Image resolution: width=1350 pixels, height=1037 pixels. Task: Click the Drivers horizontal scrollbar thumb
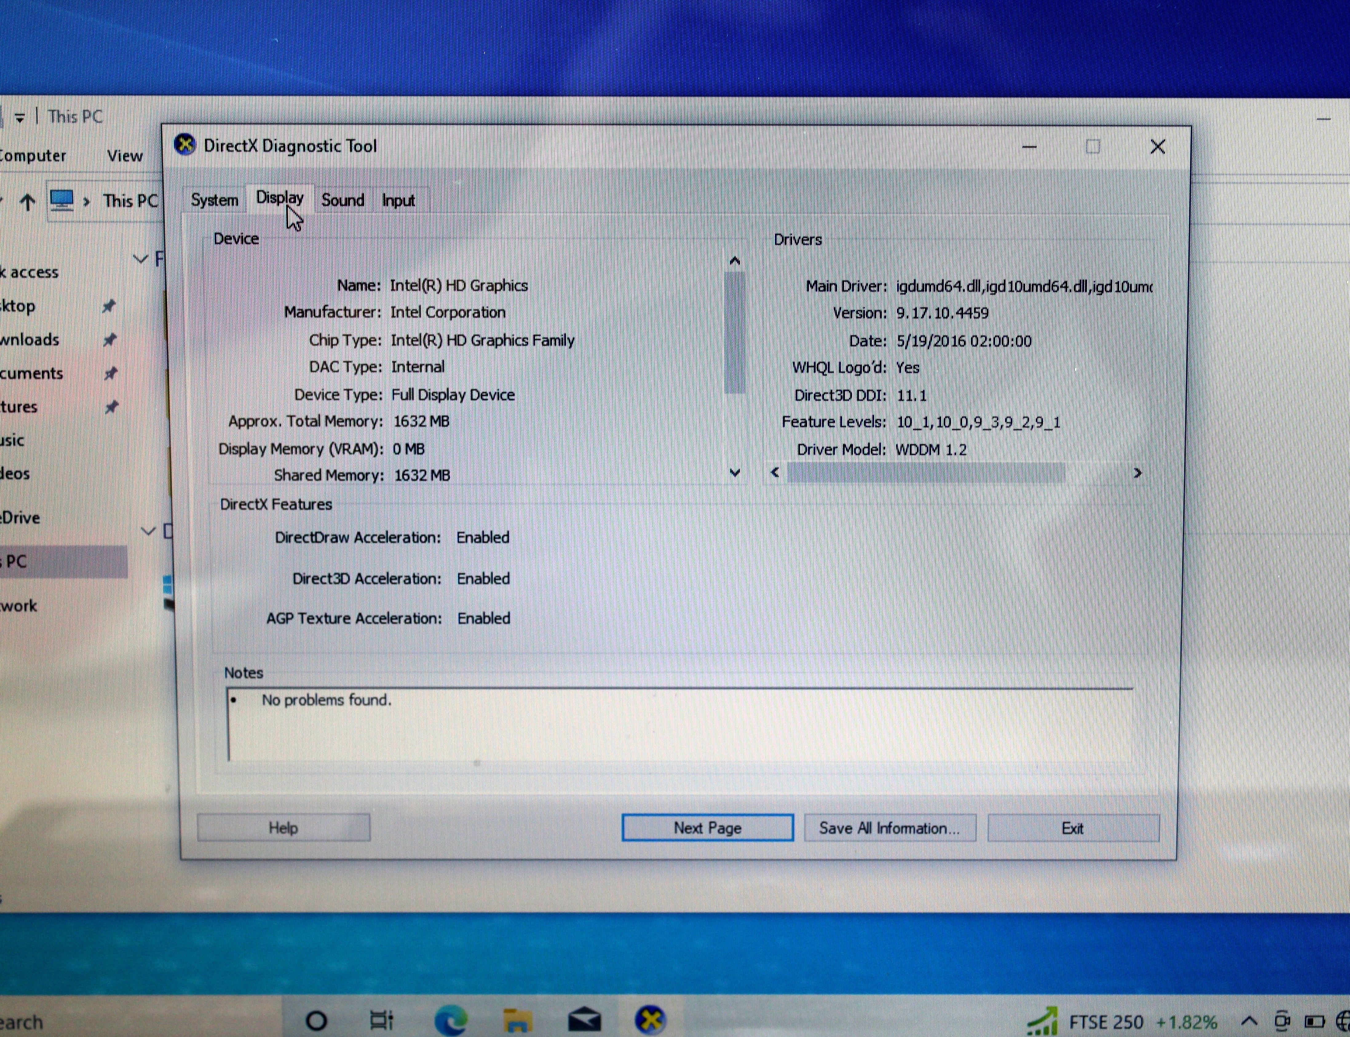pyautogui.click(x=926, y=473)
